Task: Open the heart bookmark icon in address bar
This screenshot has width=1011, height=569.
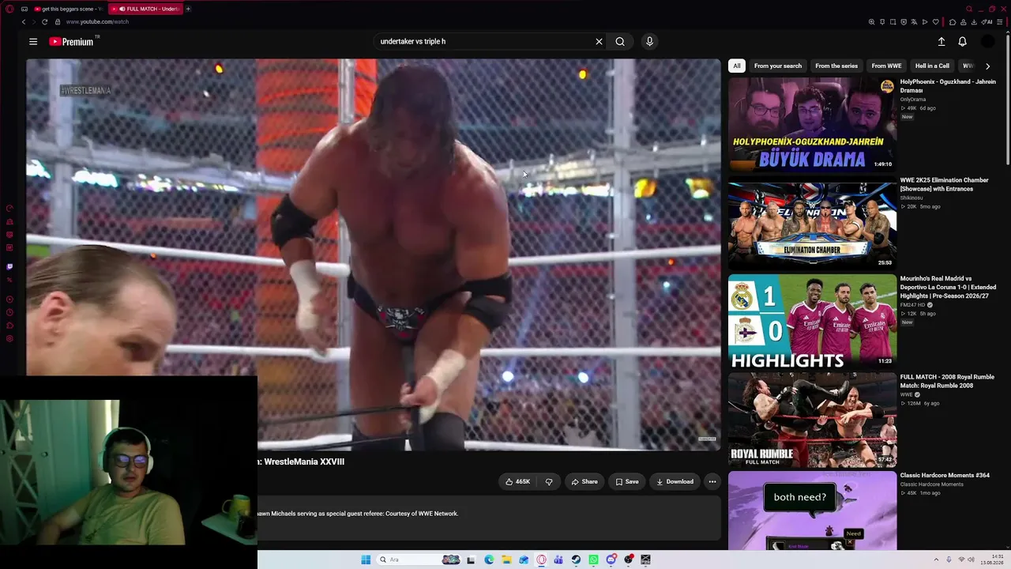Action: pos(936,22)
